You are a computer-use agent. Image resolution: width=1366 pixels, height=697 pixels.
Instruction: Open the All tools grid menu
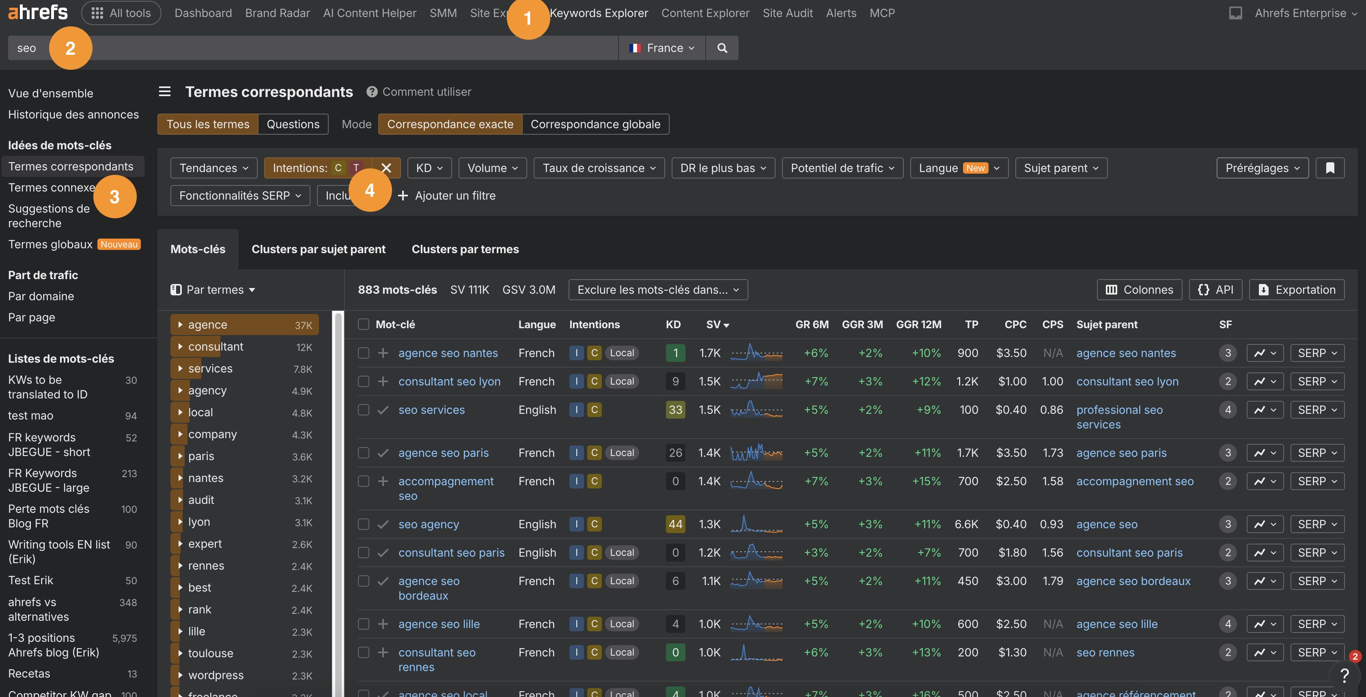point(121,13)
